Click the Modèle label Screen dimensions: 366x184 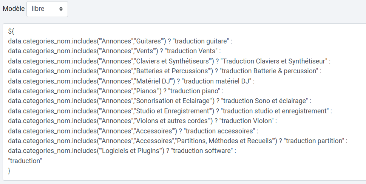coord(14,9)
